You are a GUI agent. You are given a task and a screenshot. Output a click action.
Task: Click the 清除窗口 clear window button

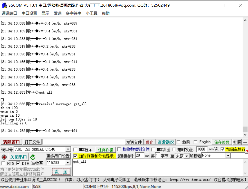[12, 142]
